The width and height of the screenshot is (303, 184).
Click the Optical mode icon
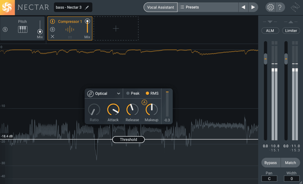click(90, 94)
